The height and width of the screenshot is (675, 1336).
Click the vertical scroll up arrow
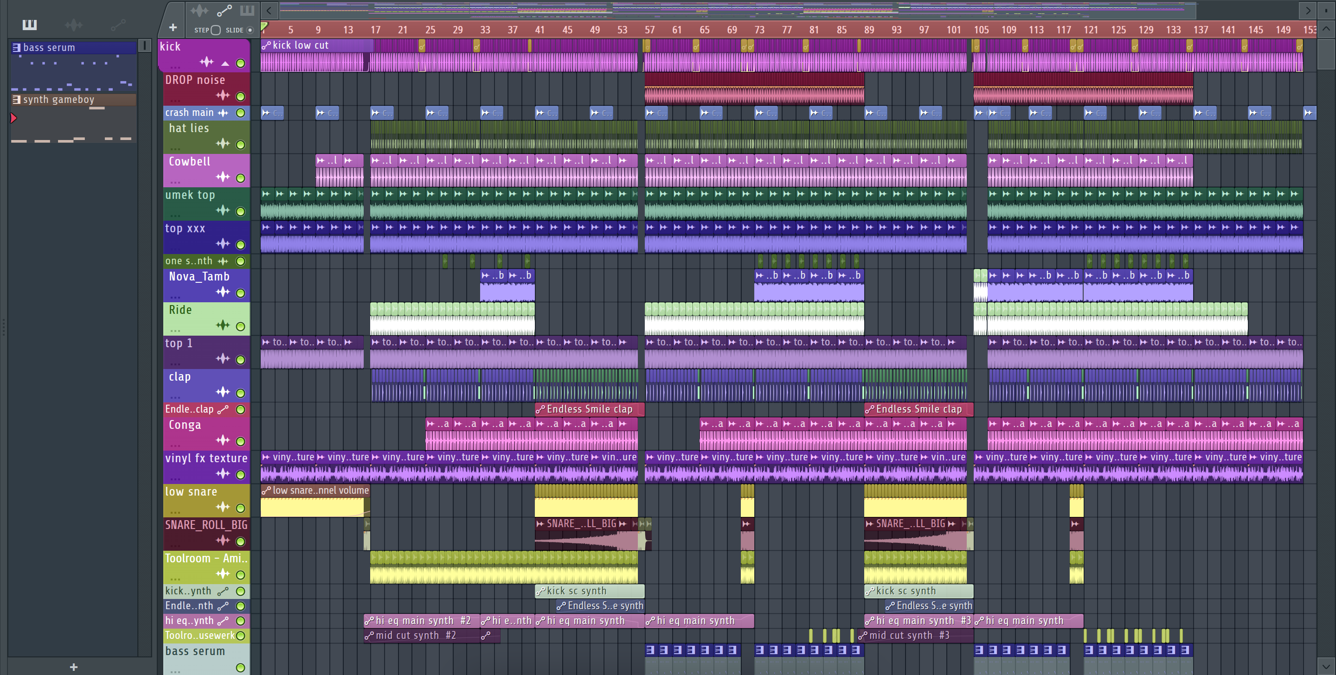click(x=1326, y=29)
